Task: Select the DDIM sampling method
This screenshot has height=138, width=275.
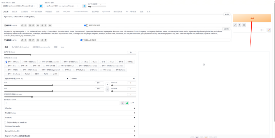Action: click(36, 74)
